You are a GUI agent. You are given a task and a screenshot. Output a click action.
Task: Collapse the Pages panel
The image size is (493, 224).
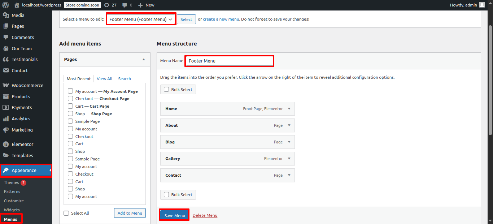point(144,60)
